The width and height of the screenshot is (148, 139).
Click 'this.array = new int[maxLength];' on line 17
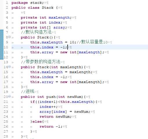click(67, 82)
